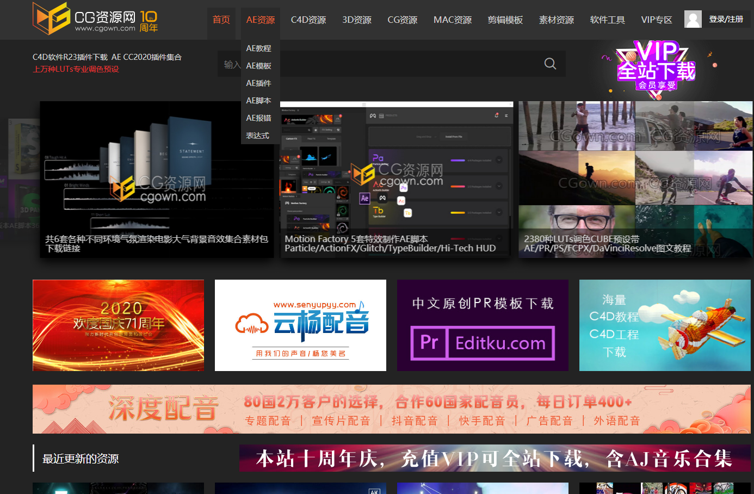Open the 云杨配音 ad banner
Image resolution: width=754 pixels, height=494 pixels.
tap(300, 325)
